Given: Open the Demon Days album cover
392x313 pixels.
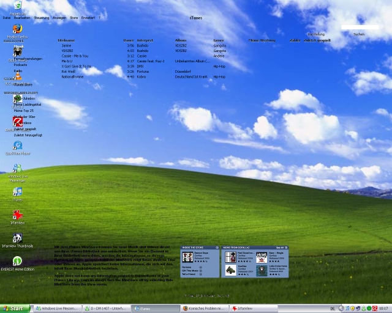Looking at the screenshot, I should pos(187,257).
